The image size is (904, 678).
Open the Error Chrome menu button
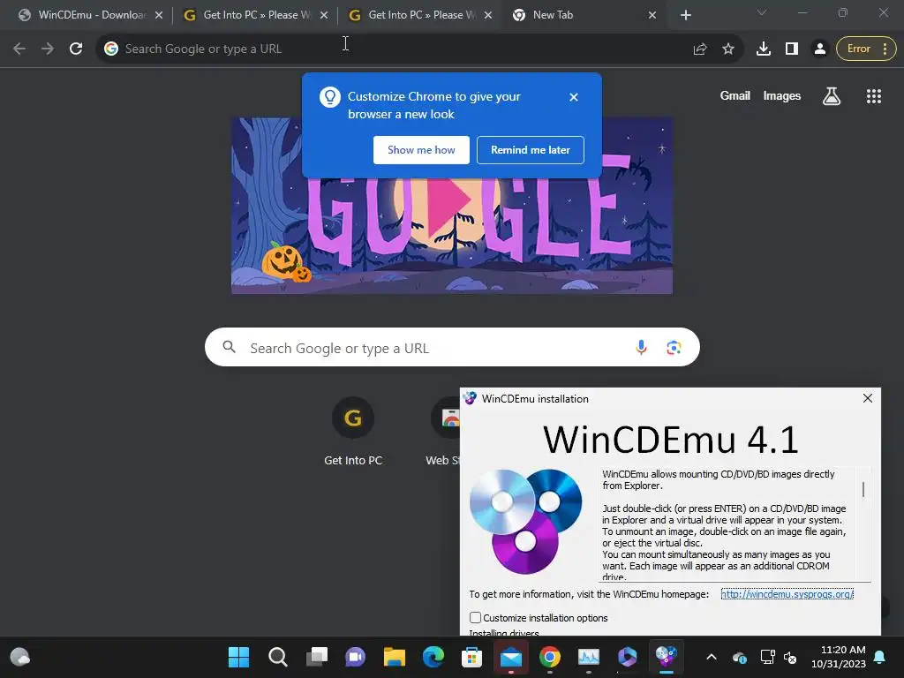(866, 49)
